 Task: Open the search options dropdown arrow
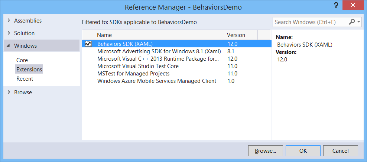(358, 22)
